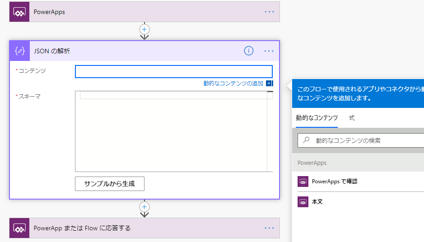Click the サンプルから生成 button
The height and width of the screenshot is (242, 424).
point(110,184)
